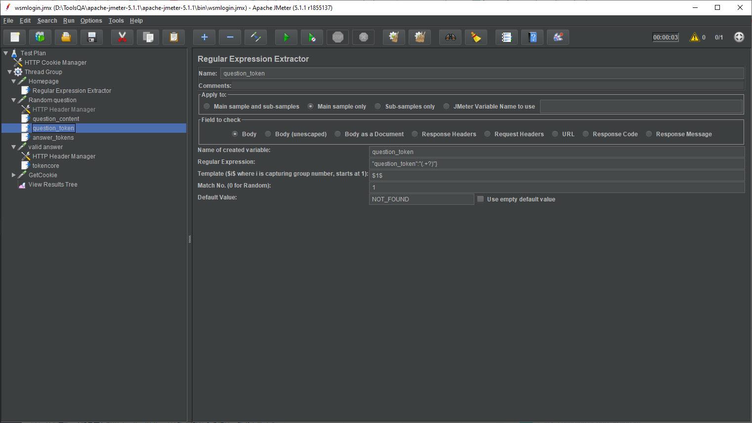Expand the GetCookie node
The image size is (752, 423).
pyautogui.click(x=14, y=175)
